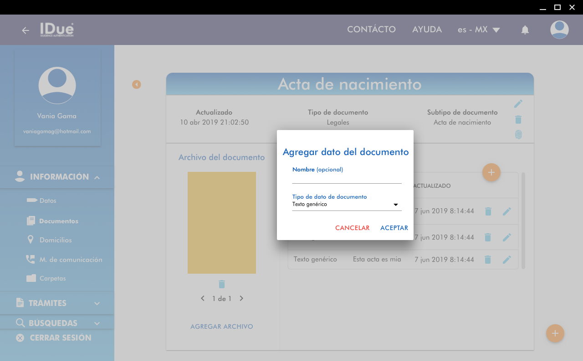Collapse the sidebar with the orange arrow
Screen dimensions: 583x361
(x=137, y=85)
